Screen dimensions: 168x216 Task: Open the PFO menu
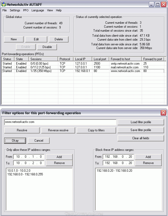click(26, 10)
